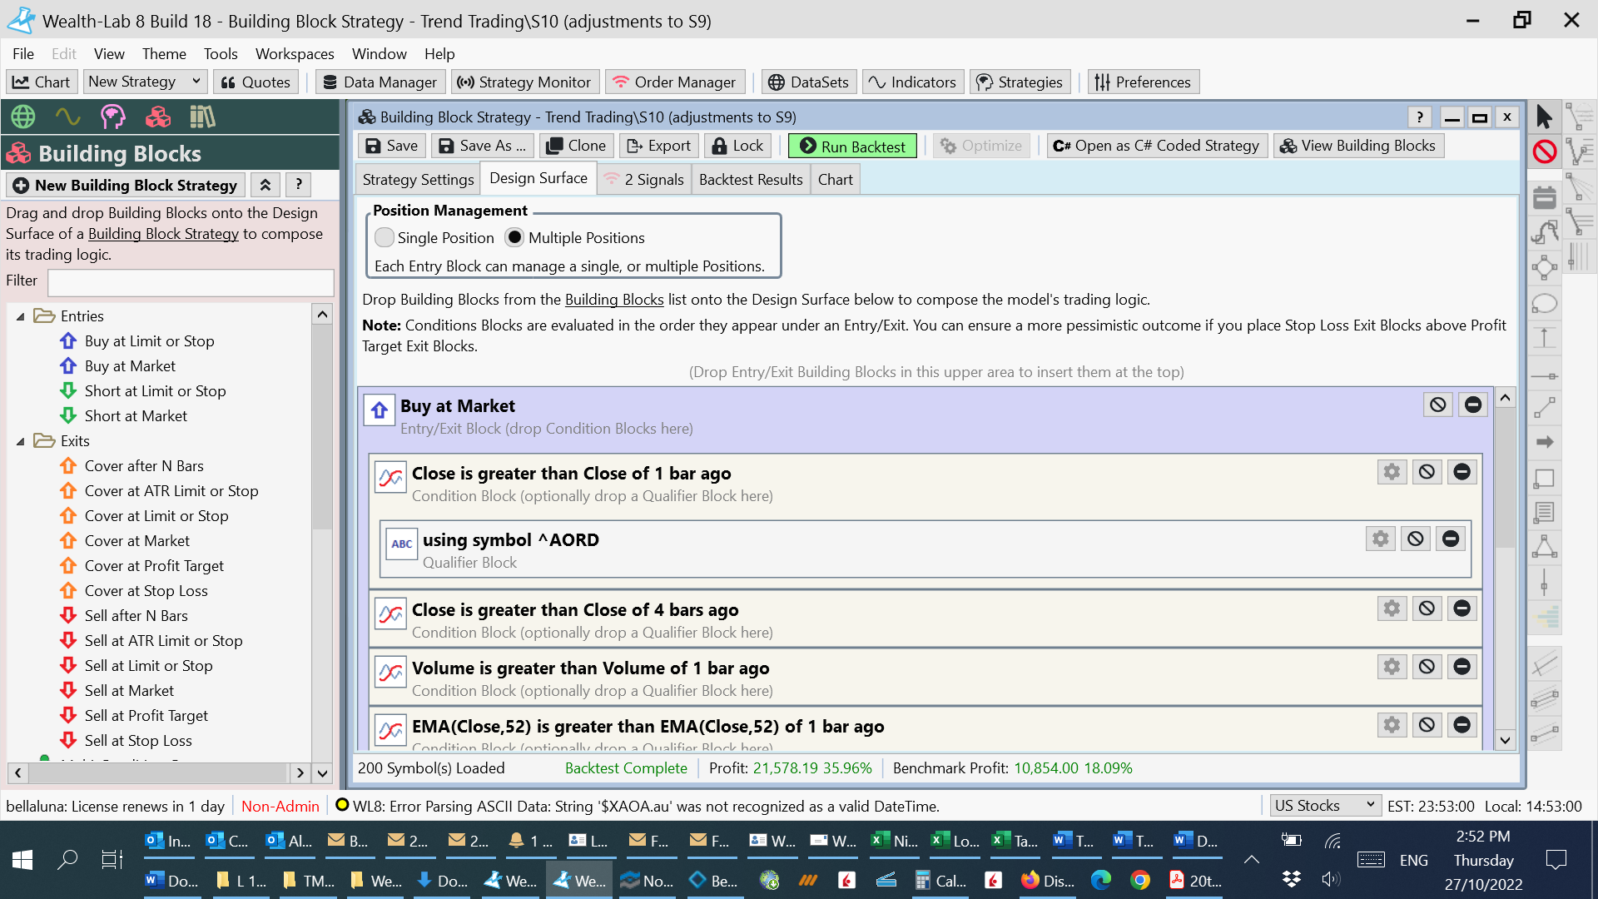
Task: Click design surface scrollbar down arrow
Action: pos(1505,739)
